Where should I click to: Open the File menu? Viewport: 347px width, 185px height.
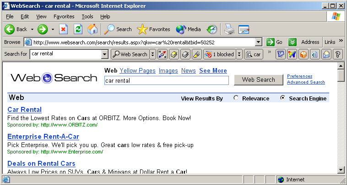[x=10, y=16]
